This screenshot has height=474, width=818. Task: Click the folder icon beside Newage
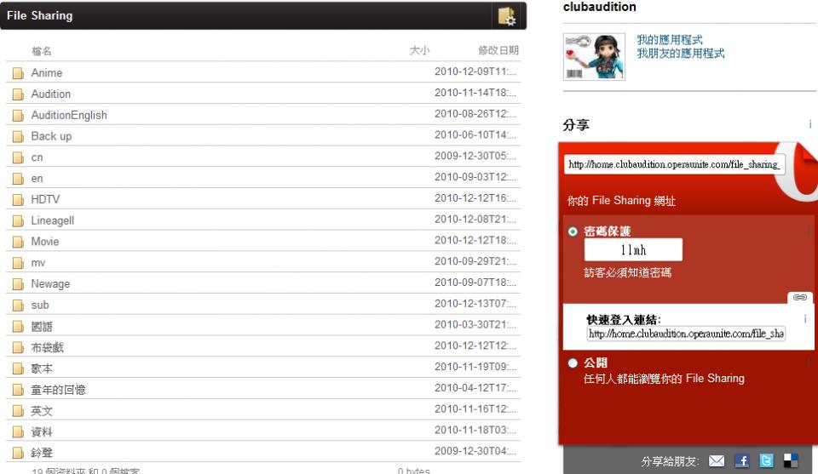(18, 284)
